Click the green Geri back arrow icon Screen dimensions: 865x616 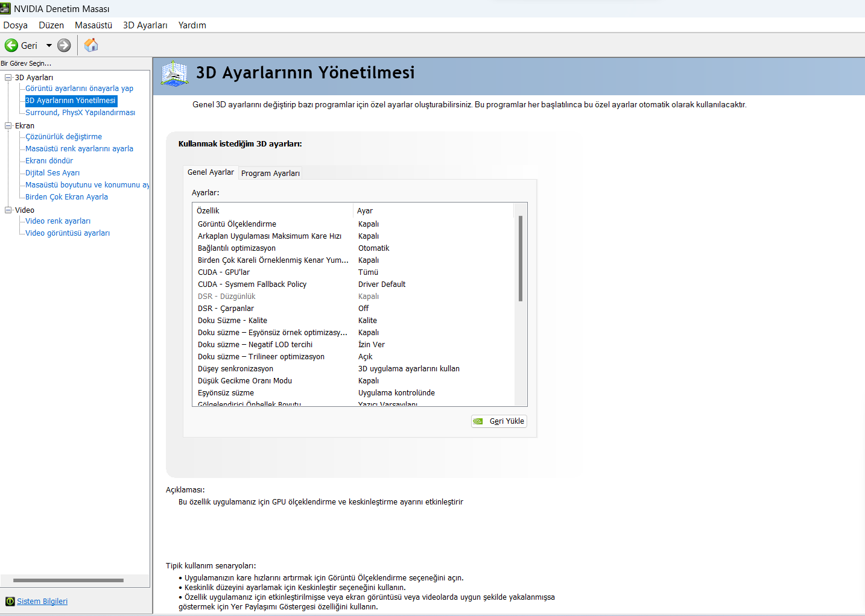(11, 45)
